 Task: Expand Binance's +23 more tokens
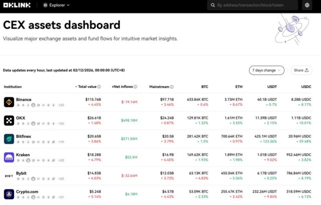61,105
